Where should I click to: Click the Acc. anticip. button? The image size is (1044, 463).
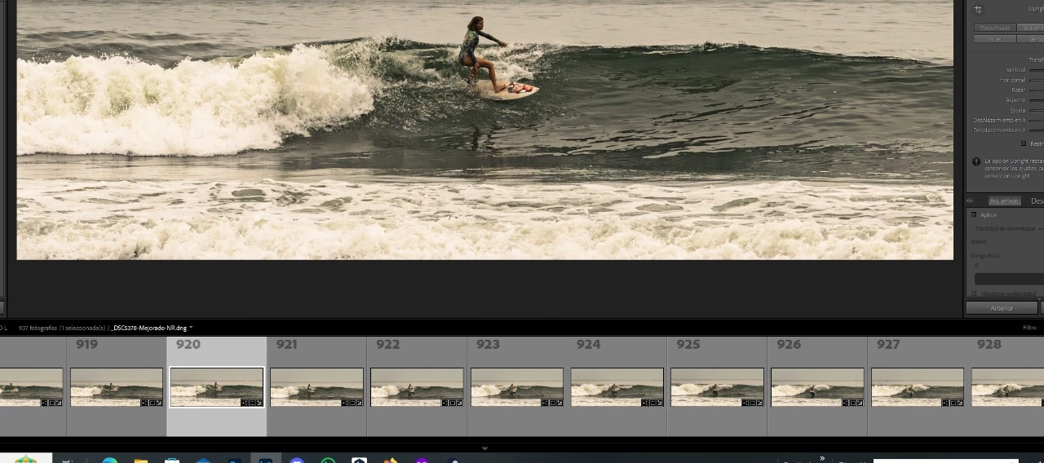click(x=1004, y=201)
